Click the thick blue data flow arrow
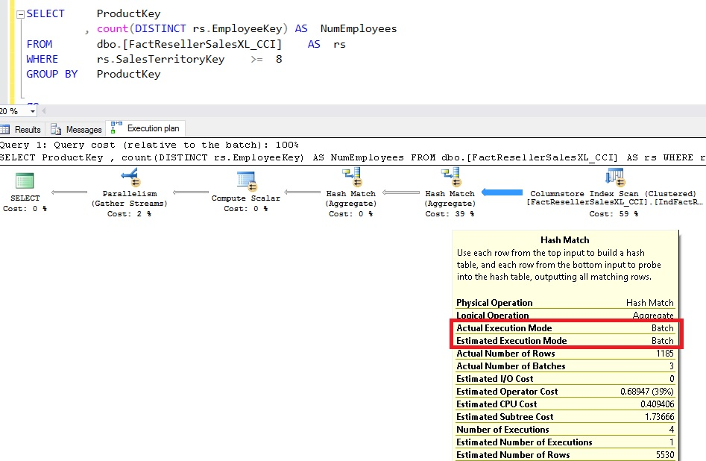Image resolution: width=706 pixels, height=461 pixels. (501, 193)
